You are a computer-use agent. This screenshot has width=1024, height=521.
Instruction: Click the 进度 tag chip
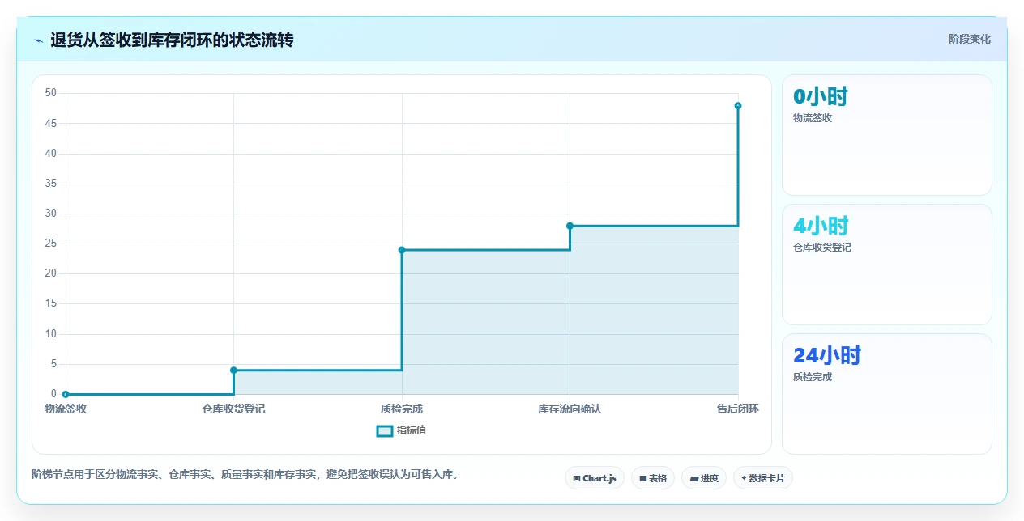tap(704, 478)
